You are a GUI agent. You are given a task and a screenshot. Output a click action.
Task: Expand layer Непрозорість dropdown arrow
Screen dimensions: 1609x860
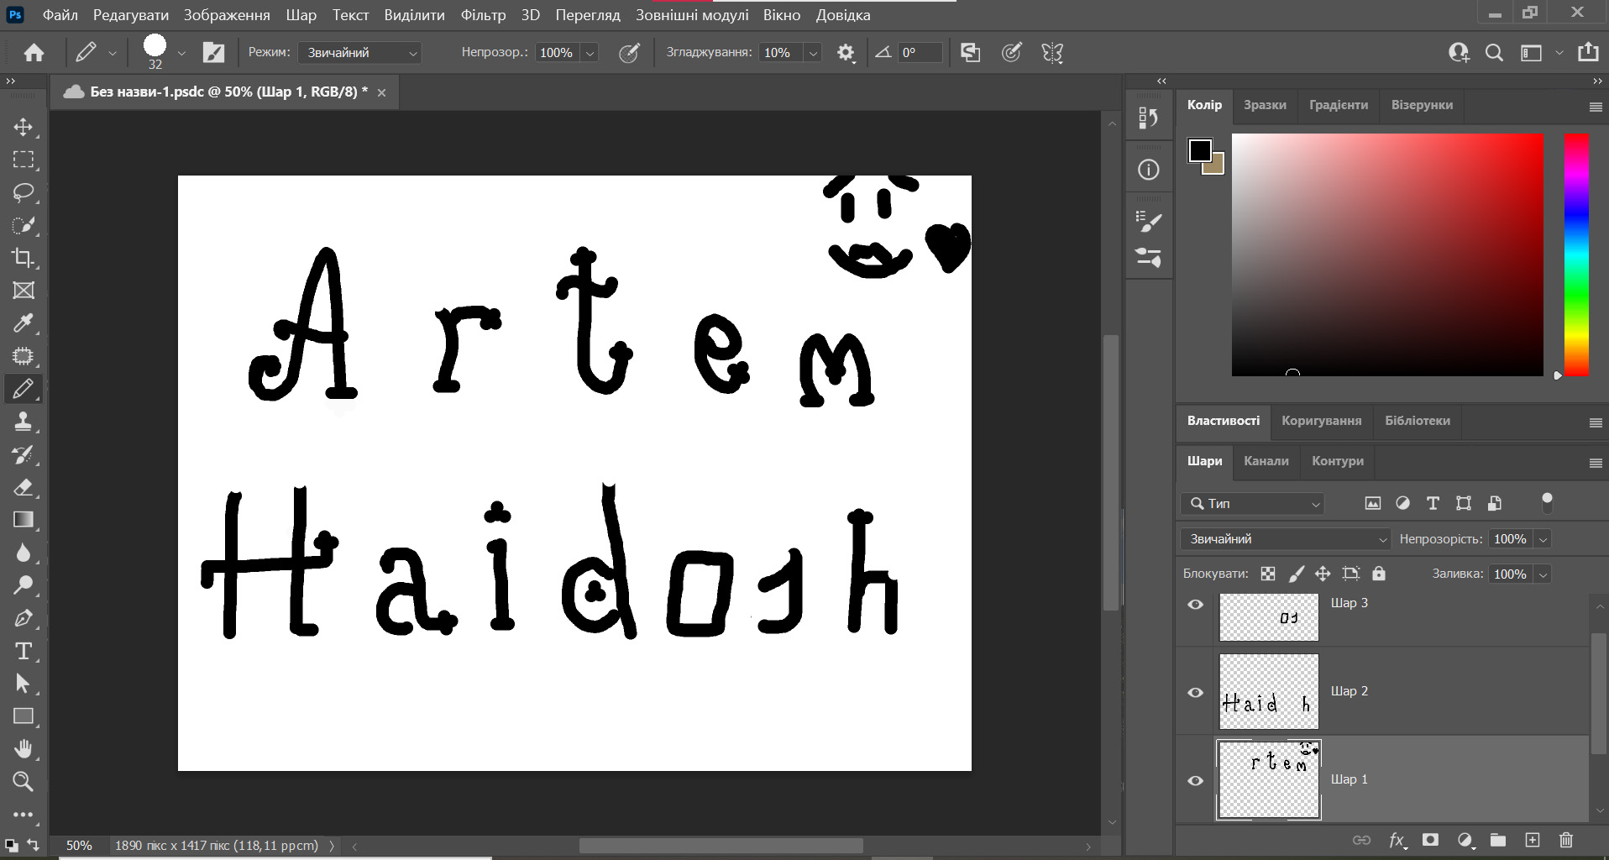[x=1543, y=539]
